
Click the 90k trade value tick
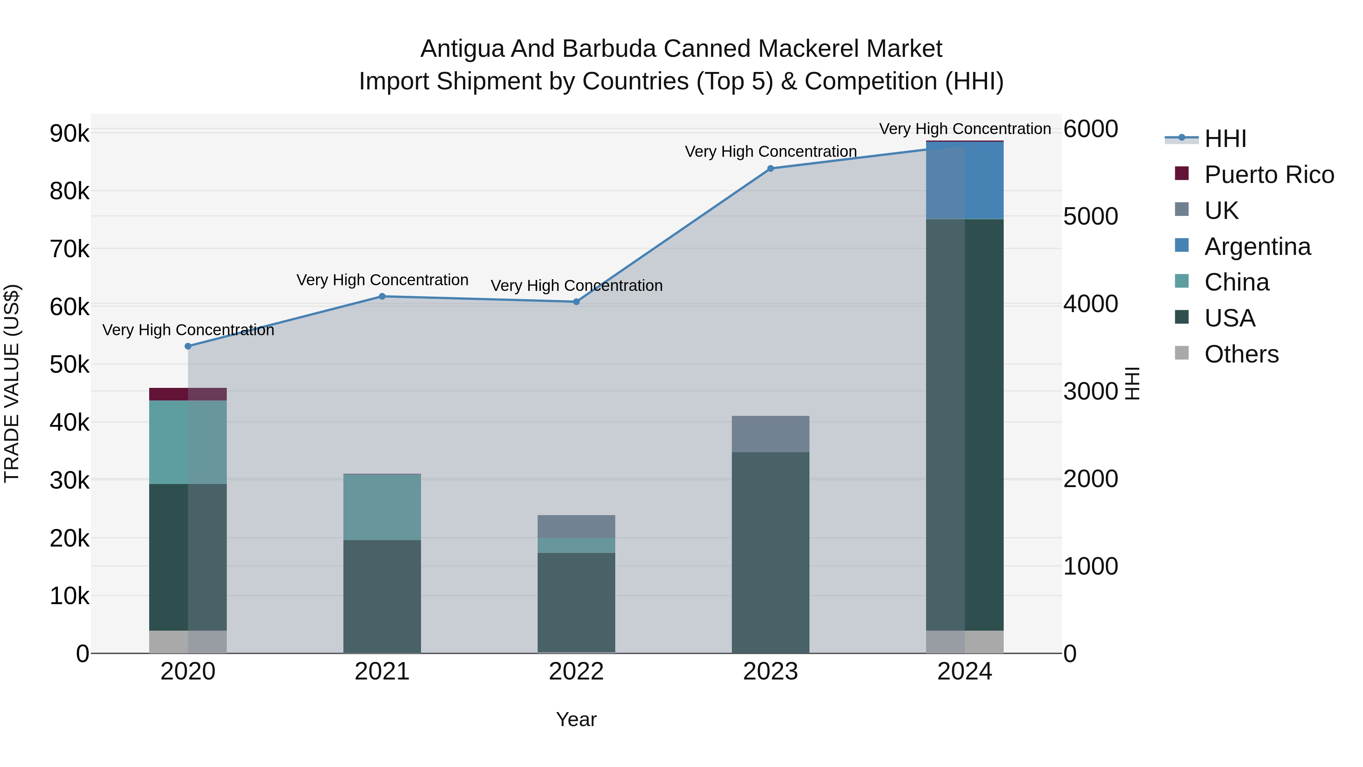pos(70,133)
